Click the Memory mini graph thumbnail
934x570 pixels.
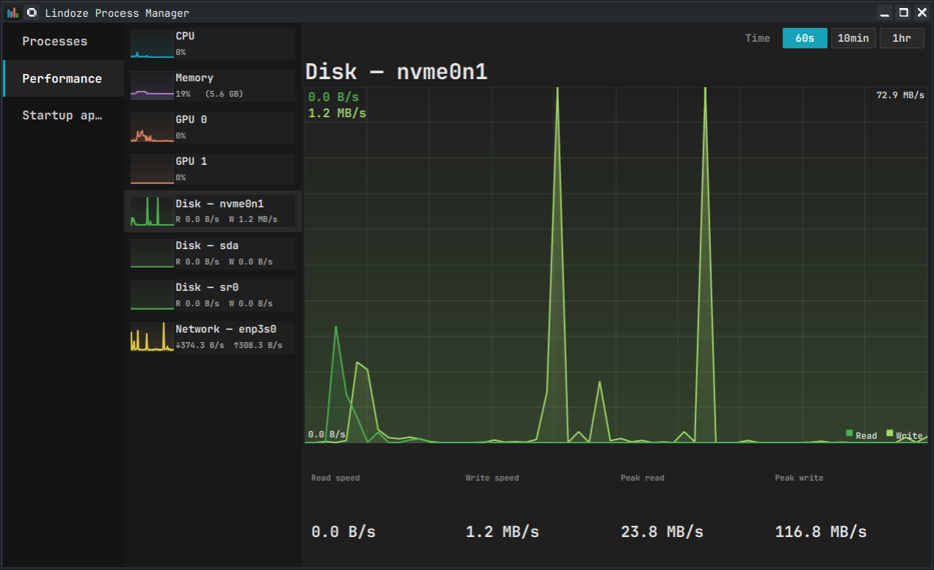pyautogui.click(x=152, y=86)
